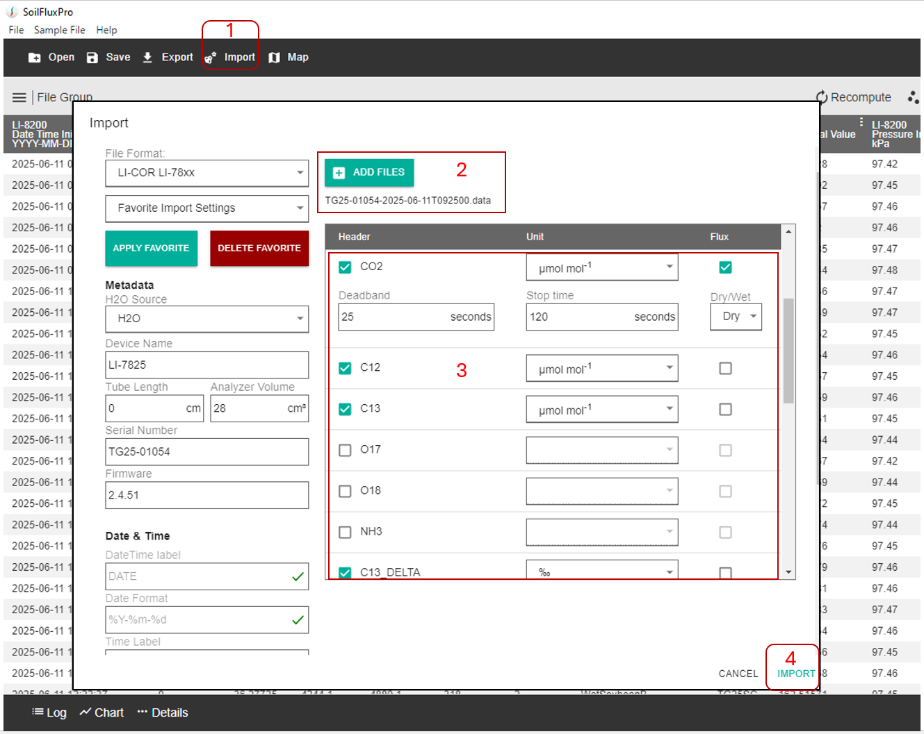Open the hamburger menu beside File Group
This screenshot has height=734, width=924.
coord(19,98)
